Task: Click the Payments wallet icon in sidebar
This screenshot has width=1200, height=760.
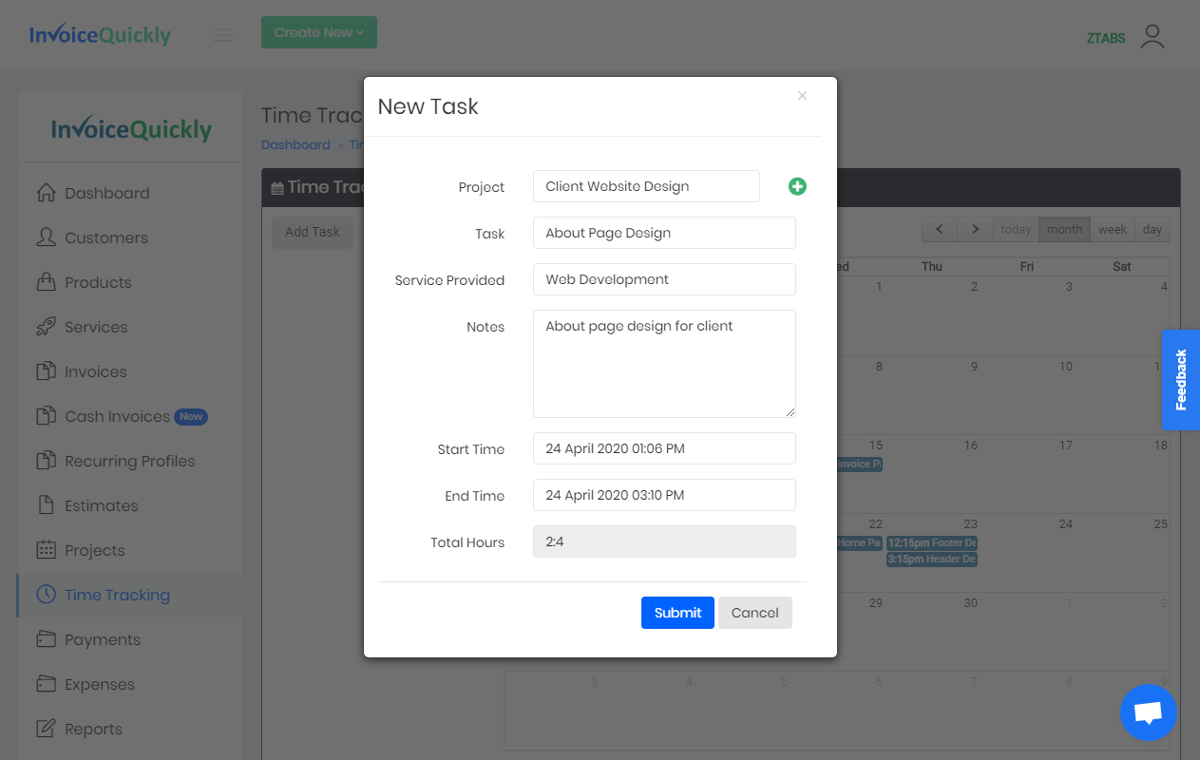Action: [x=46, y=639]
